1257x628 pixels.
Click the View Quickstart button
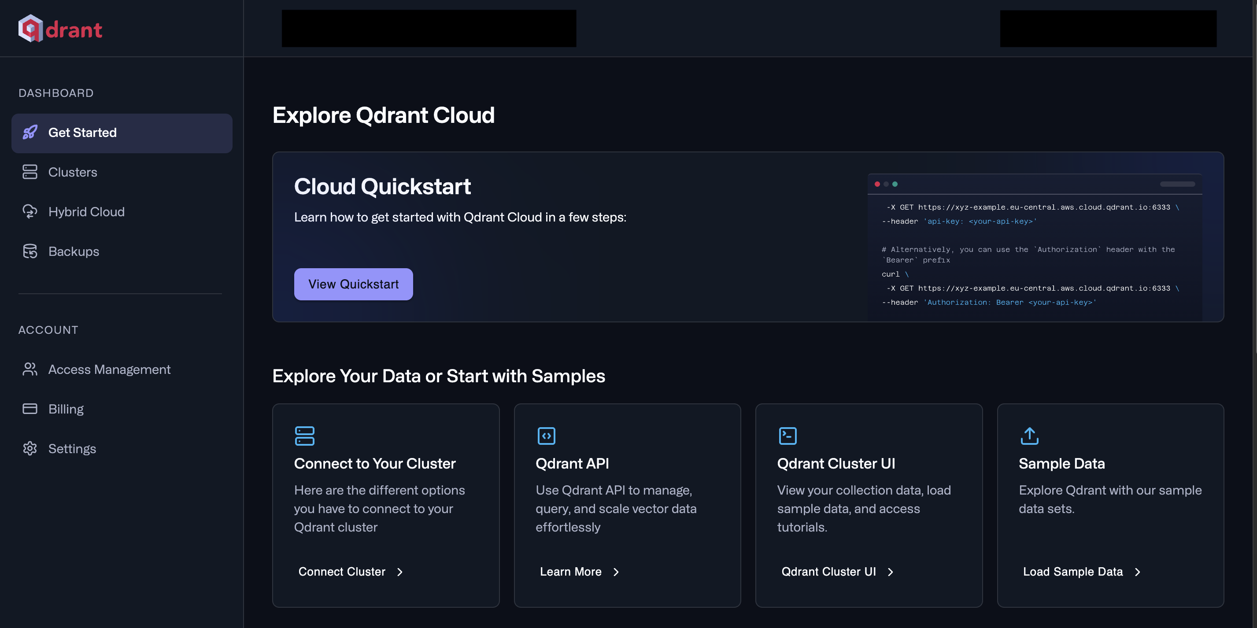353,284
